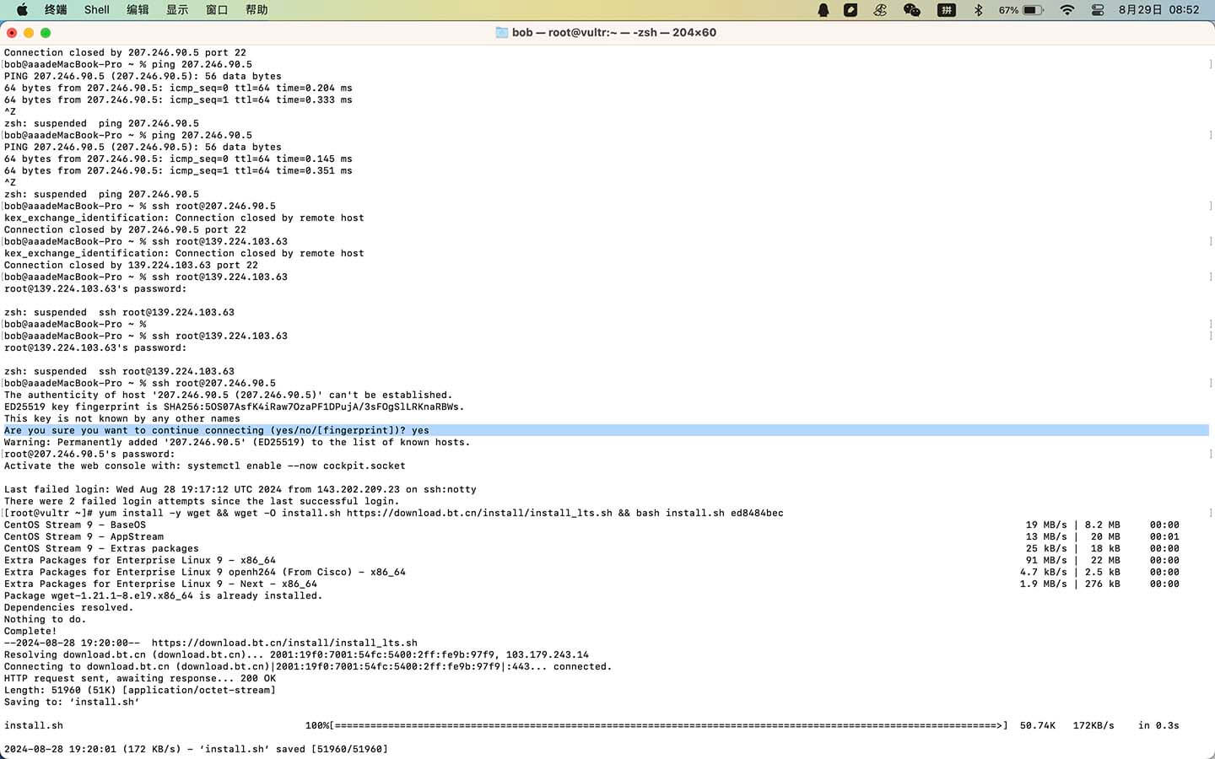Click the 'Last failed login: Wed Aug 28' line
The image size is (1215, 759).
(240, 489)
